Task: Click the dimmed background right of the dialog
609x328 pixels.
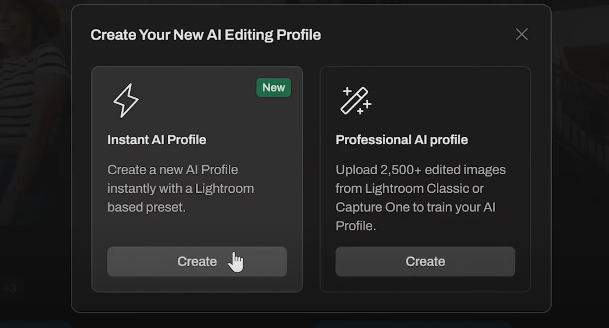Action: (581, 122)
